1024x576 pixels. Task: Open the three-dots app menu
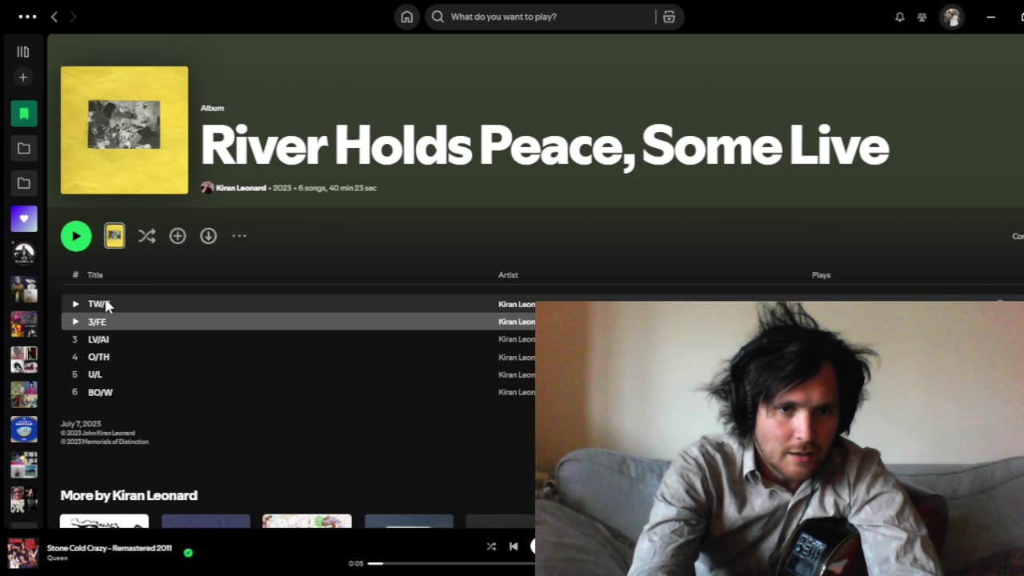coord(27,17)
